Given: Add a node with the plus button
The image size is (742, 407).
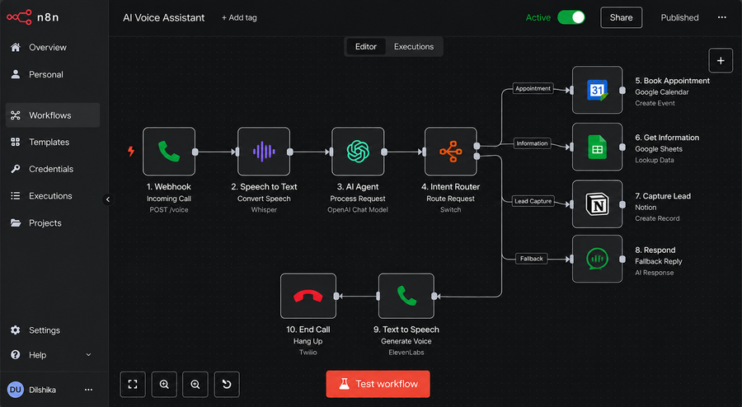Looking at the screenshot, I should pyautogui.click(x=721, y=60).
